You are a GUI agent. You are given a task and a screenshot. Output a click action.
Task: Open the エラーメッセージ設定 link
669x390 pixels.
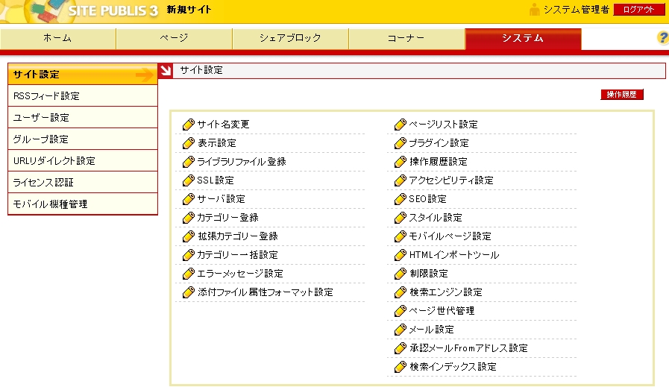click(240, 274)
